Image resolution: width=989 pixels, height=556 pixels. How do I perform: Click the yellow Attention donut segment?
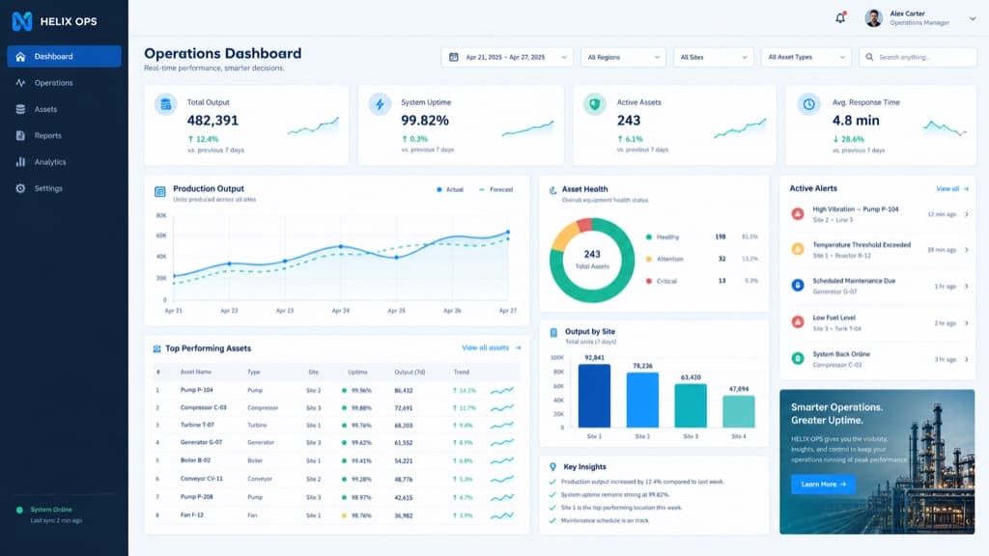pyautogui.click(x=563, y=236)
